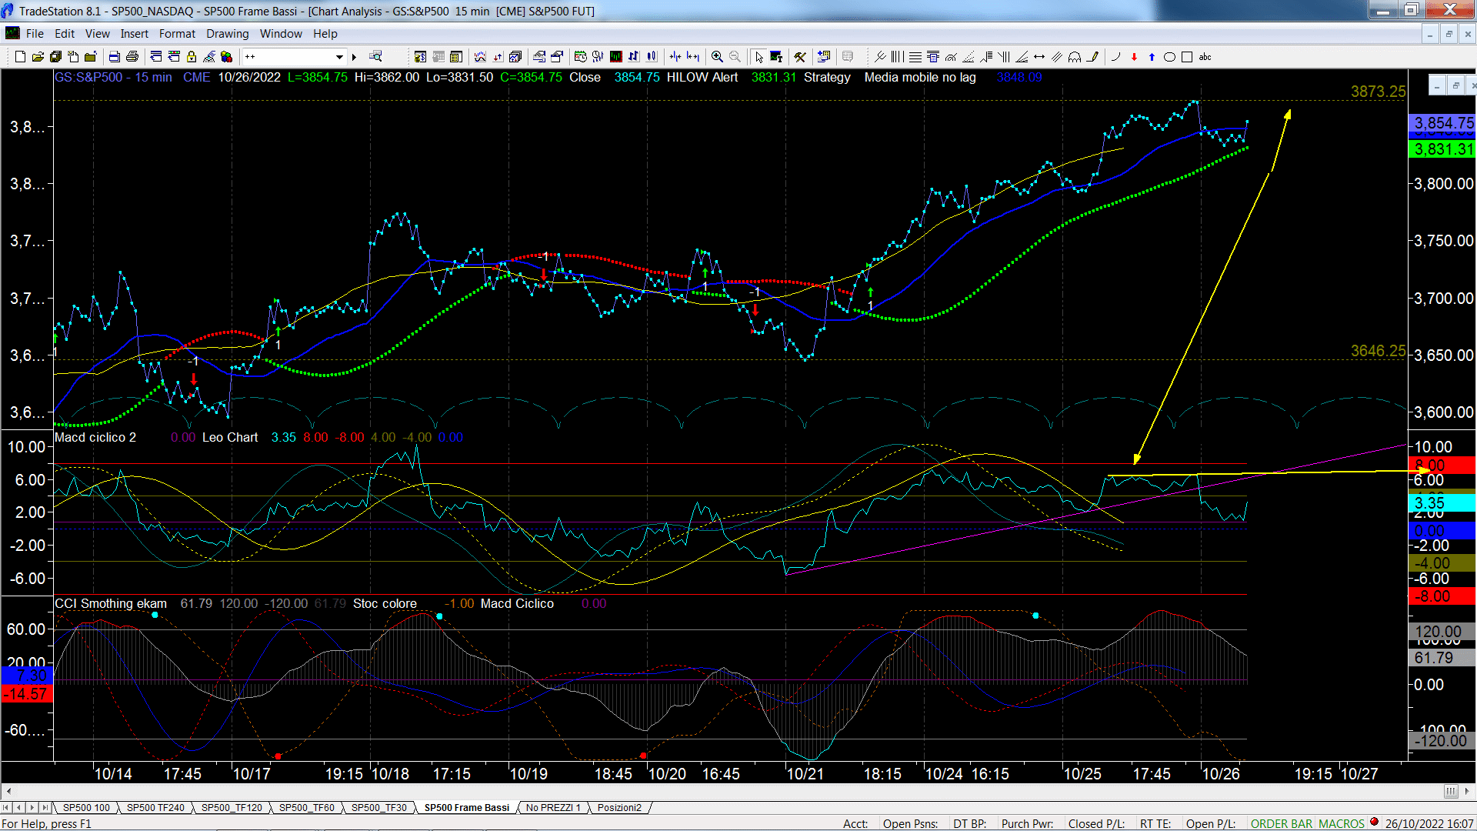Switch to the SP500_TF120 tab
1477x831 pixels.
pyautogui.click(x=232, y=808)
